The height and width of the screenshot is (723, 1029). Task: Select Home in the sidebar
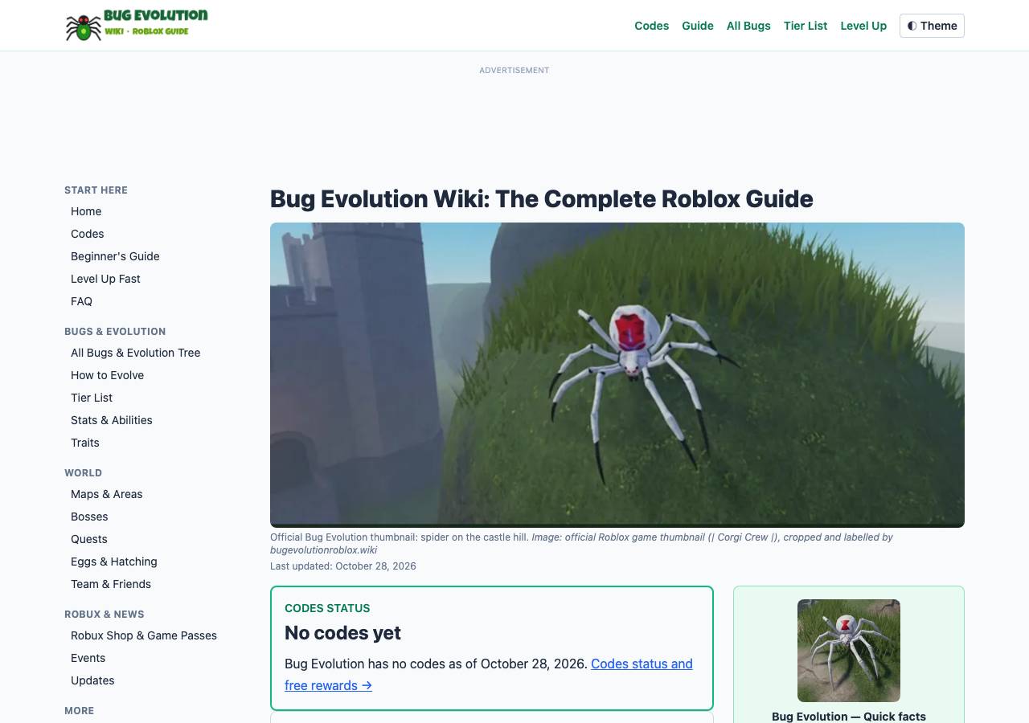(x=86, y=211)
